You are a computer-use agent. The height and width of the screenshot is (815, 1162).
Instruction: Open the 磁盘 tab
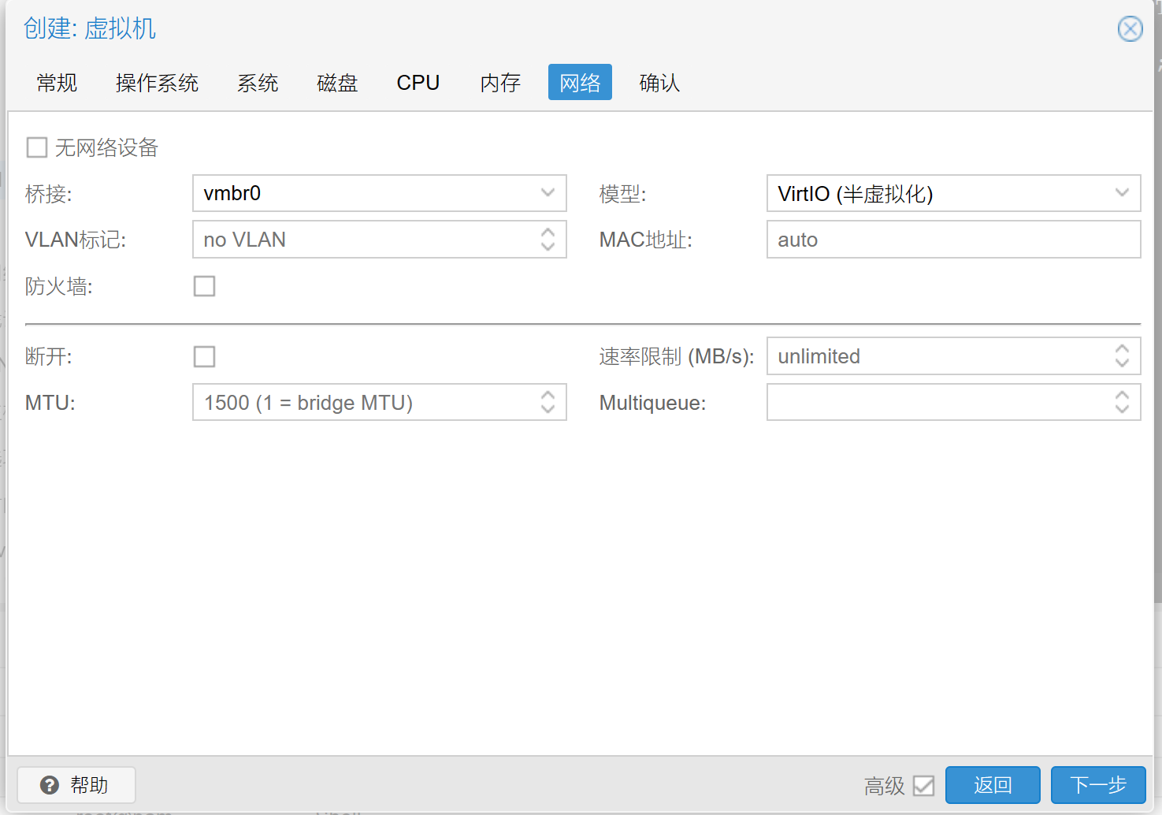pos(337,83)
